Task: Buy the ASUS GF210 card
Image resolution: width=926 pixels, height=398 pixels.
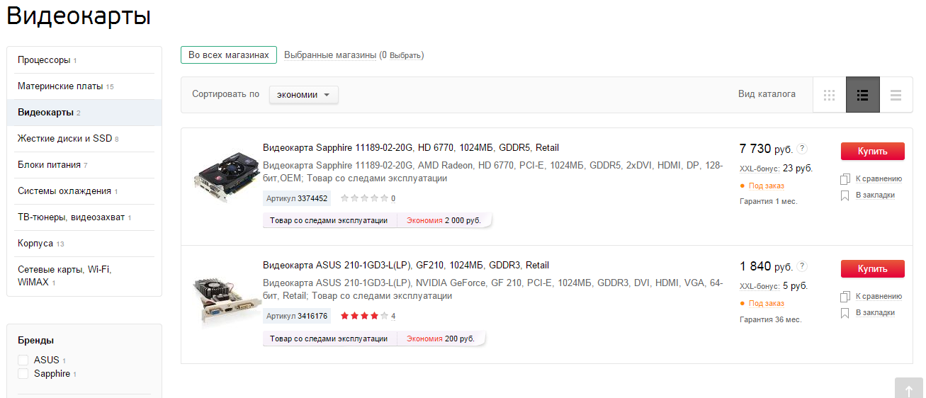Action: pyautogui.click(x=872, y=269)
